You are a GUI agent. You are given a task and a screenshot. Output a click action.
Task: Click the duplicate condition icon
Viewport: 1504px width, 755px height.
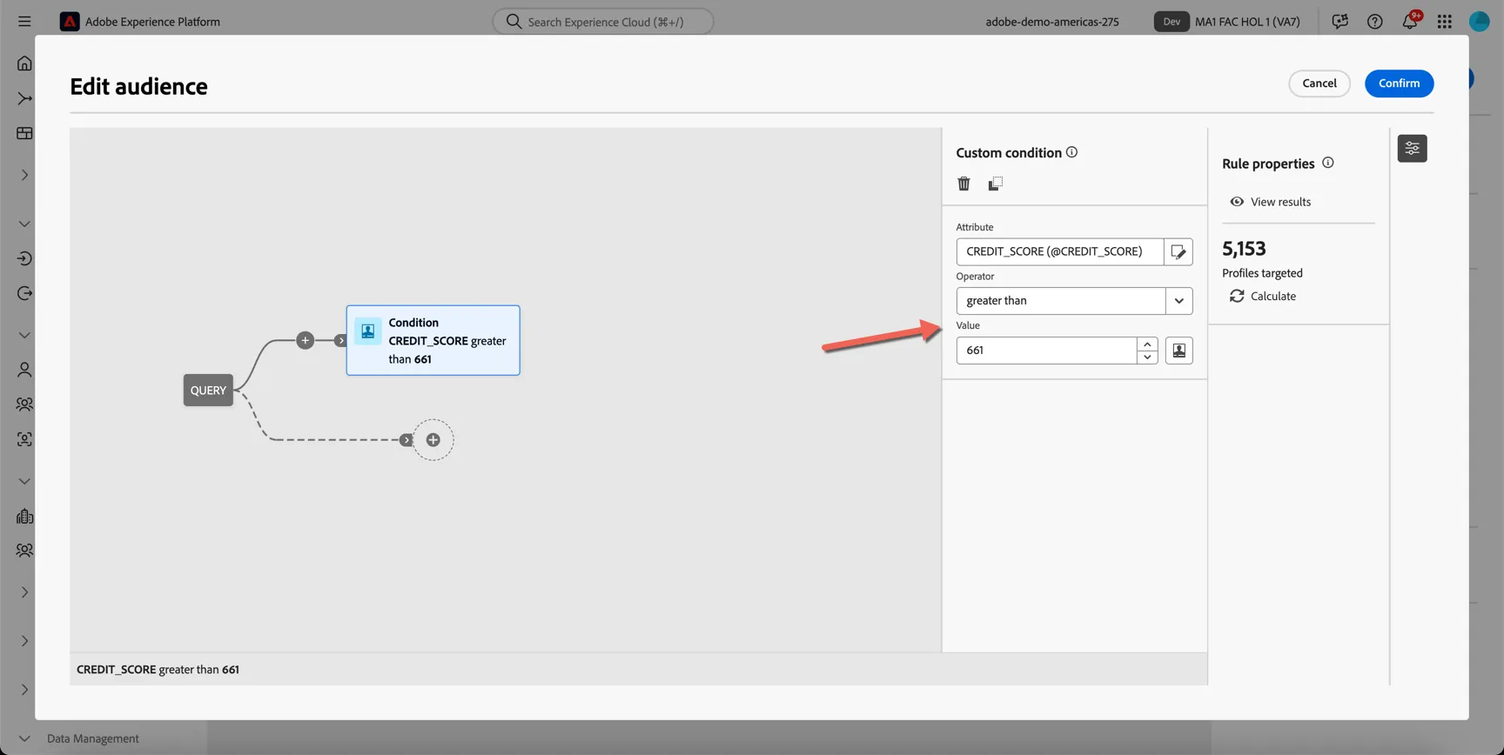click(x=995, y=184)
